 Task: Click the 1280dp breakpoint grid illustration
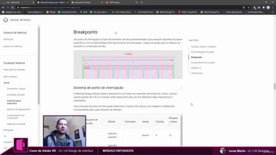tap(128, 65)
